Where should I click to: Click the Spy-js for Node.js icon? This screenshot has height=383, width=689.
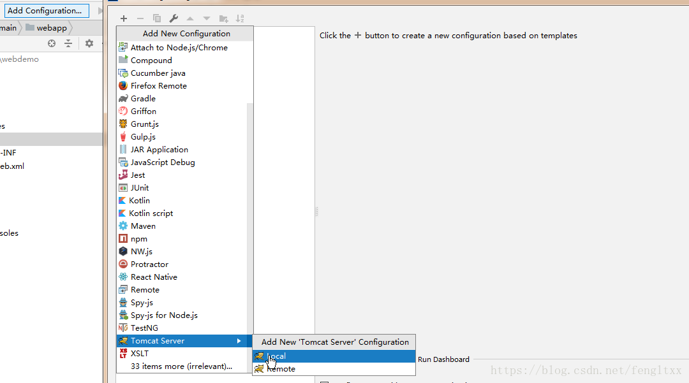pos(123,315)
